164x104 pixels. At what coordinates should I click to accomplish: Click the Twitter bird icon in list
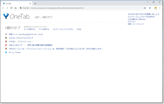[x=6, y=52]
